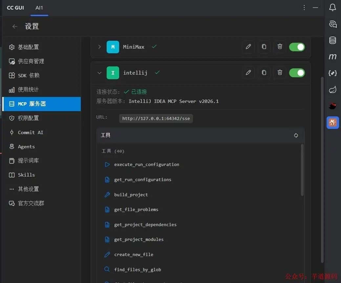Click the pencil icon of create_new_file
Image resolution: width=341 pixels, height=283 pixels.
click(107, 254)
